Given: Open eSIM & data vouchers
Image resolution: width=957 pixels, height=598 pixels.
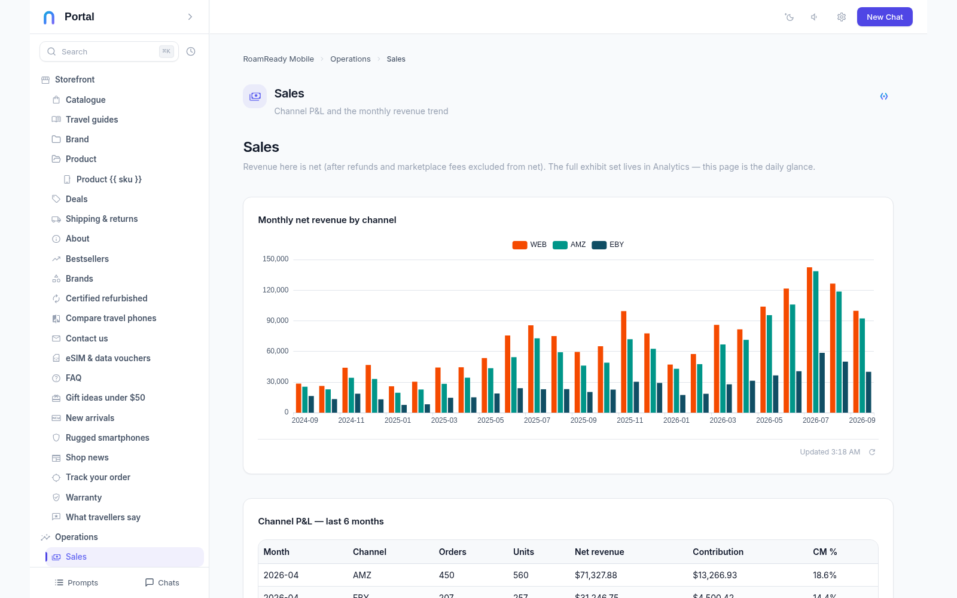Looking at the screenshot, I should (108, 358).
